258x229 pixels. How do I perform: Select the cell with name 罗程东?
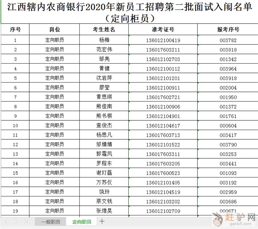tap(104, 164)
